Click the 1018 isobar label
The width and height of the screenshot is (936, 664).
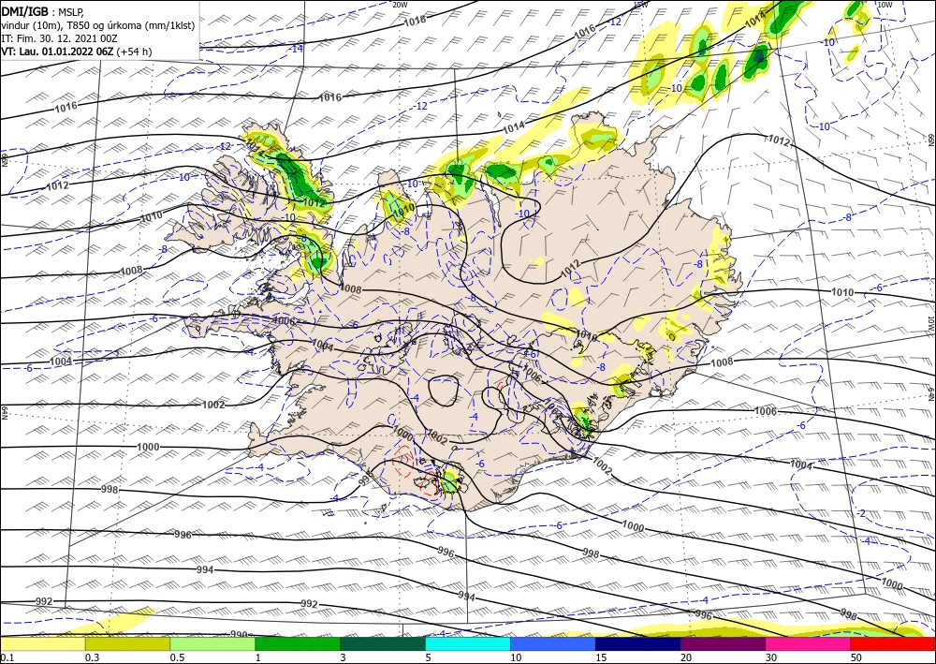(x=415, y=21)
